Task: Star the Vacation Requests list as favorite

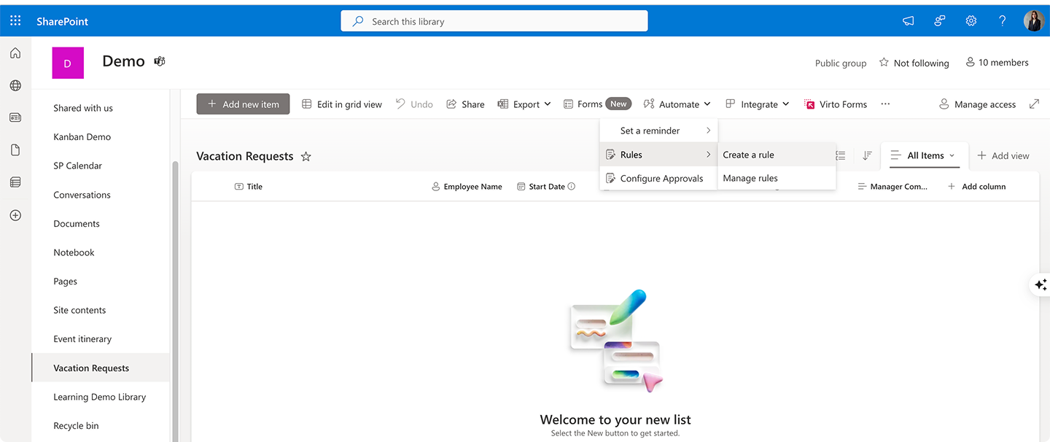Action: [306, 155]
